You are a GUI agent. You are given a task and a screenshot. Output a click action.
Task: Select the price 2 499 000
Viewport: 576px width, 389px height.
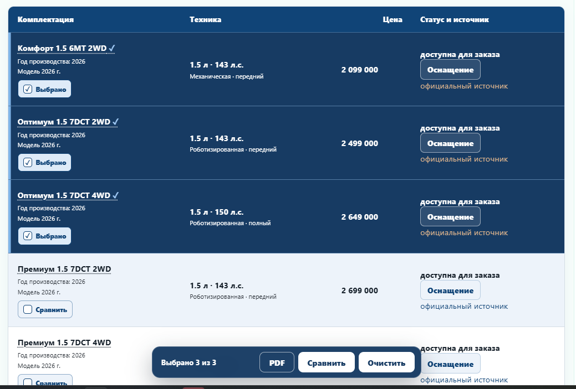[360, 143]
